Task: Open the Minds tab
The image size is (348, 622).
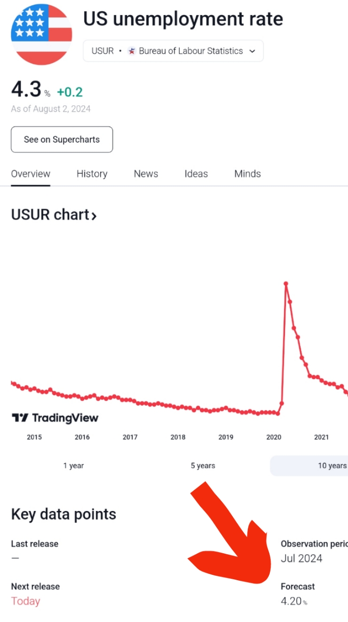Action: tap(247, 174)
